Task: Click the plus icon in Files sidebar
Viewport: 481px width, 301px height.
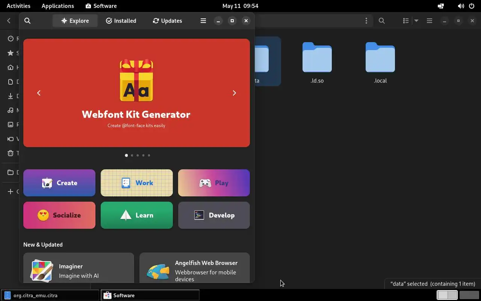Action: [x=11, y=192]
